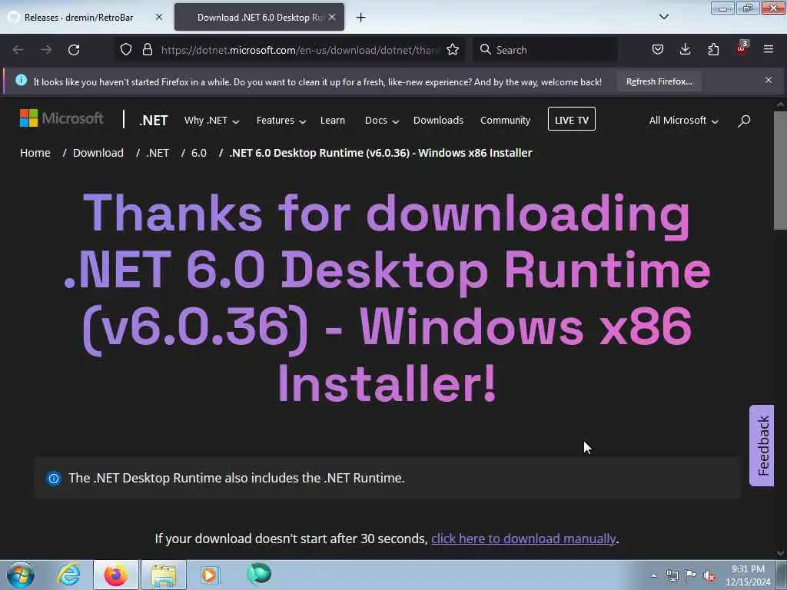Image resolution: width=787 pixels, height=590 pixels.
Task: Open the Firefox hamburger menu
Action: 769,49
